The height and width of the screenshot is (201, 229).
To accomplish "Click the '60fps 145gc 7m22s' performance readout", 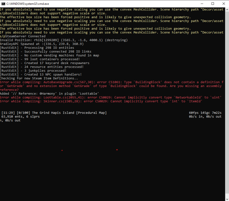I will 205,113.
